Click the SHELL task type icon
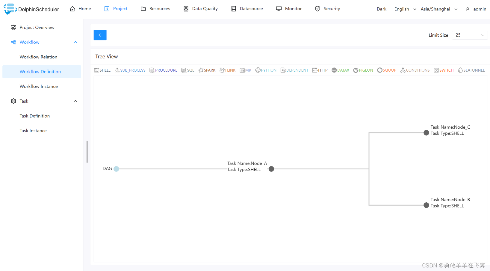This screenshot has height=271, width=490. [x=96, y=70]
